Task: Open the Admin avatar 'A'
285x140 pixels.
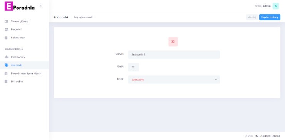Action: point(275,6)
